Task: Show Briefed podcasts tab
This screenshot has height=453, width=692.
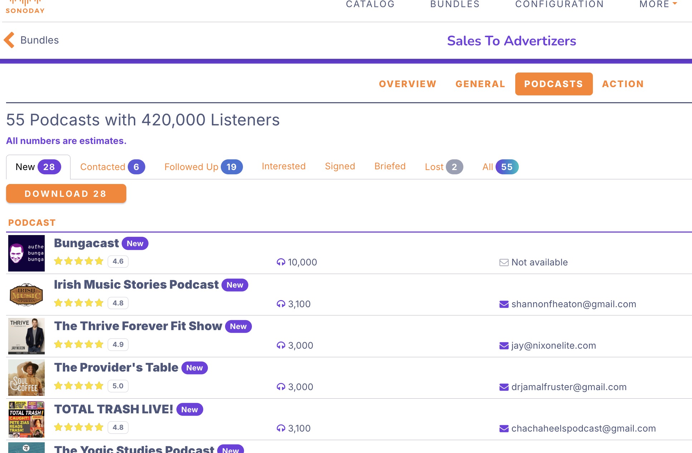Action: point(390,166)
